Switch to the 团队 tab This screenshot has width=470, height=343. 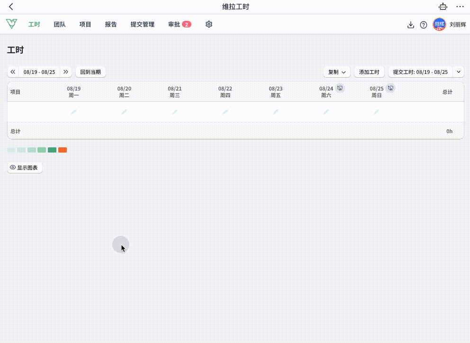[x=60, y=24]
